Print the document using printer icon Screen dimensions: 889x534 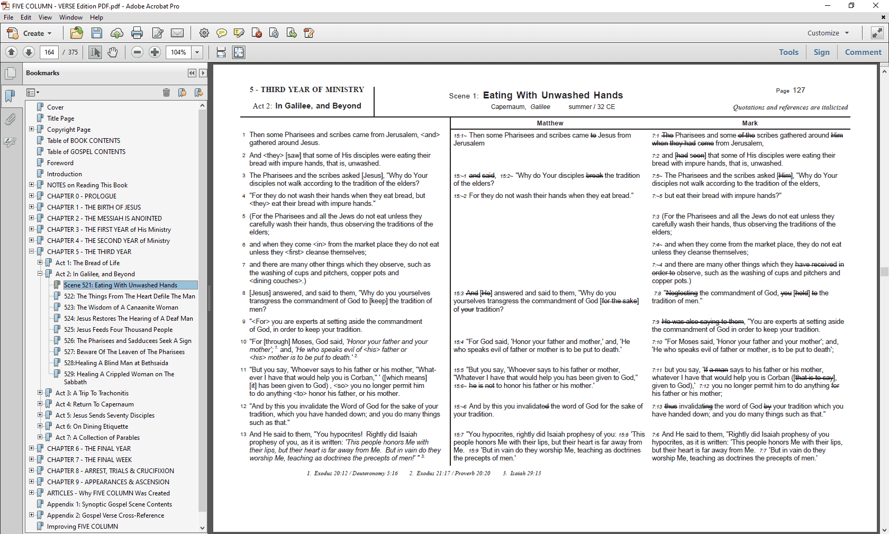click(137, 33)
